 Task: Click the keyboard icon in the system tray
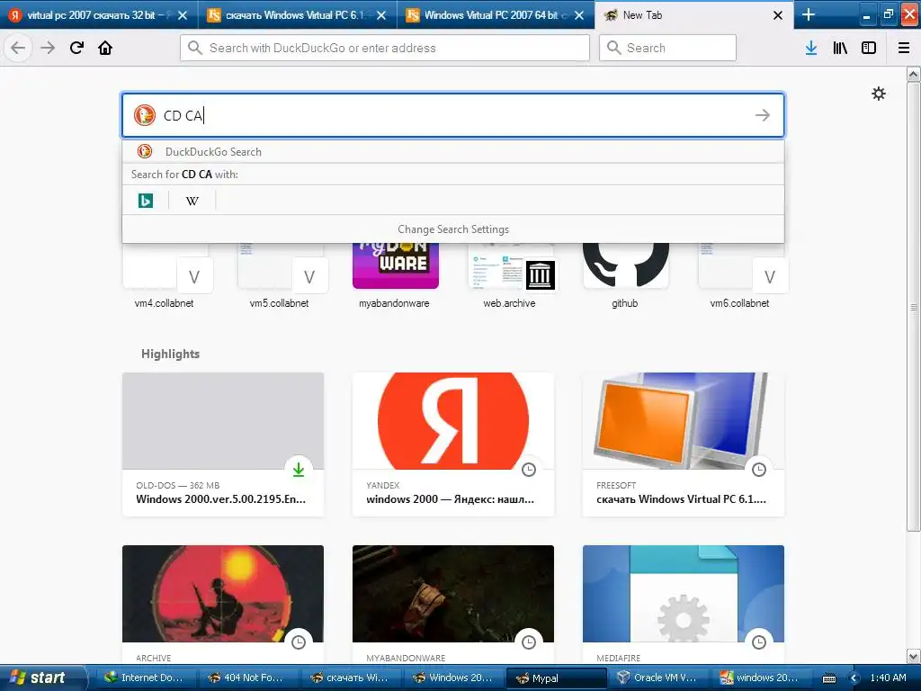click(829, 678)
